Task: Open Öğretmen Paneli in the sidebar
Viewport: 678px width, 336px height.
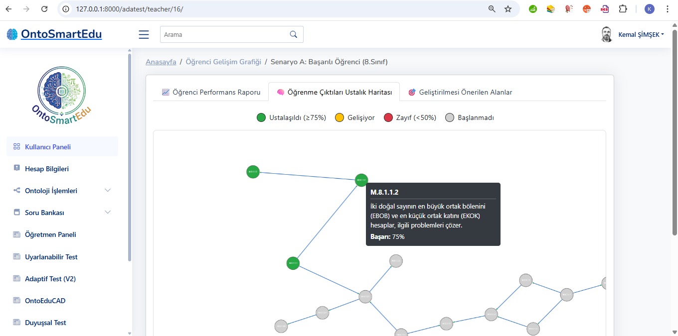Action: (x=50, y=234)
